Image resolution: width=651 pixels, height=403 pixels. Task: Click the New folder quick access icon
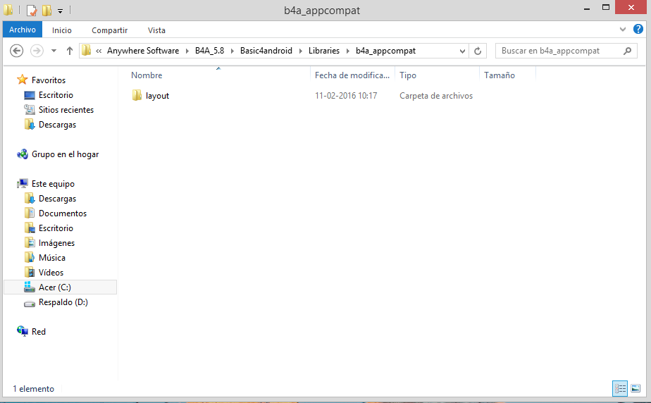tap(47, 10)
